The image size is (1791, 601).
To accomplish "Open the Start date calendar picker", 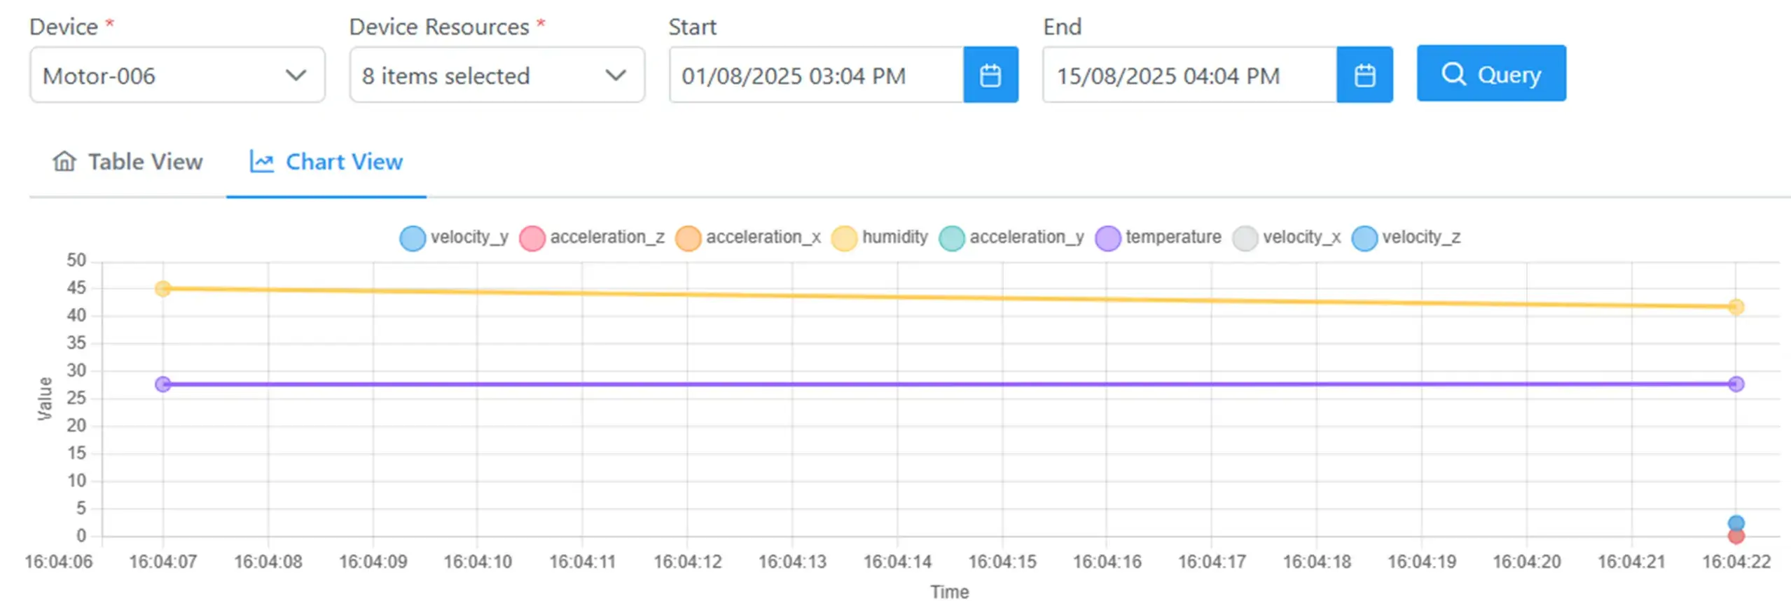I will (990, 75).
